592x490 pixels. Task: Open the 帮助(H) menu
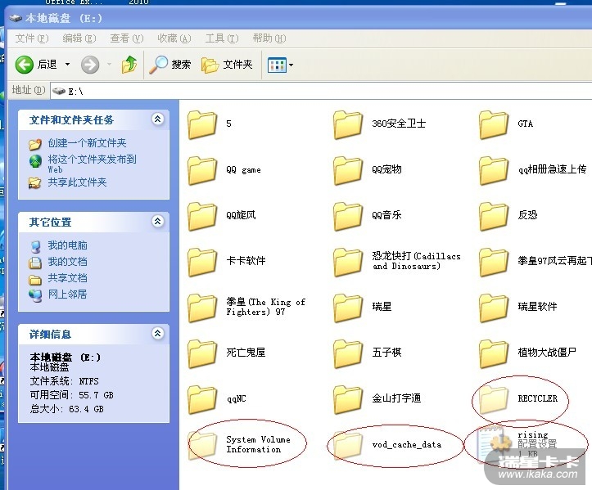[269, 38]
